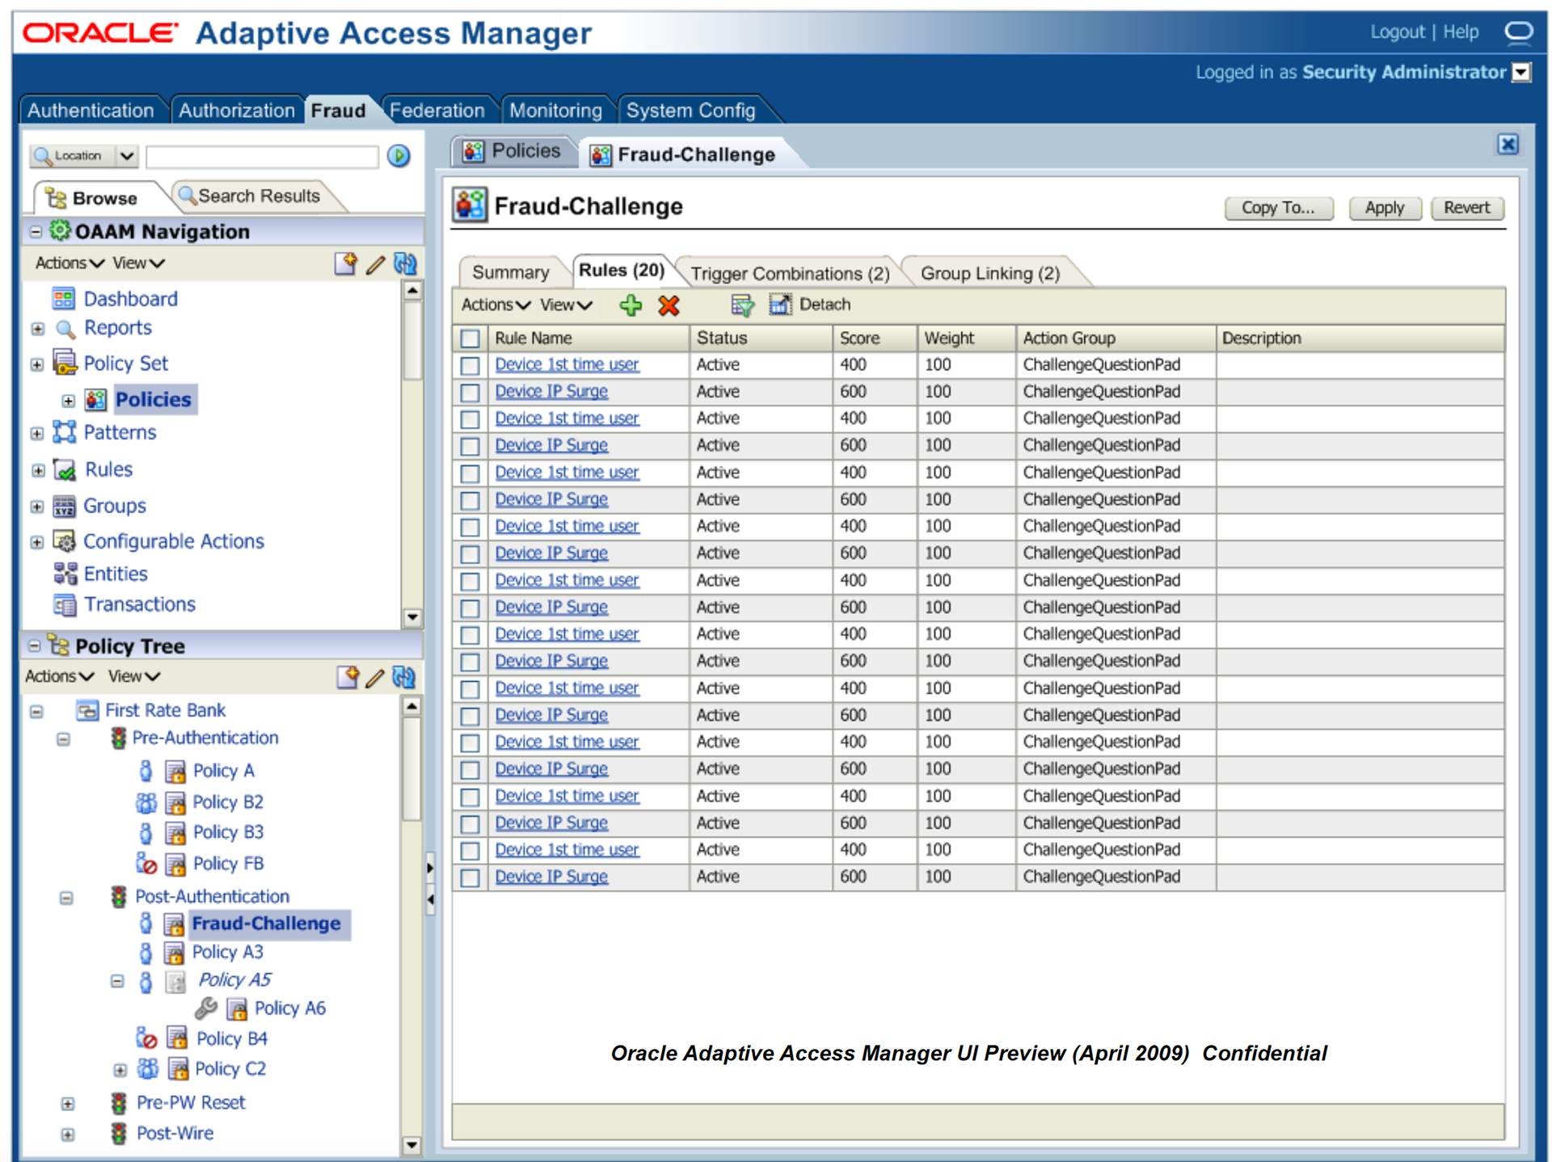Click the Pre-Authentication traffic light icon

coord(119,738)
